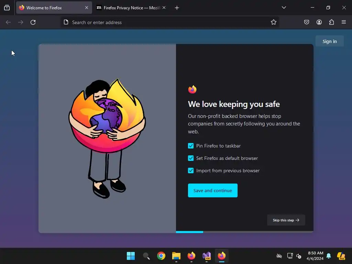Switch to the Firefox Privacy Notice tab
Viewport: 352px width, 264px height.
pyautogui.click(x=131, y=8)
